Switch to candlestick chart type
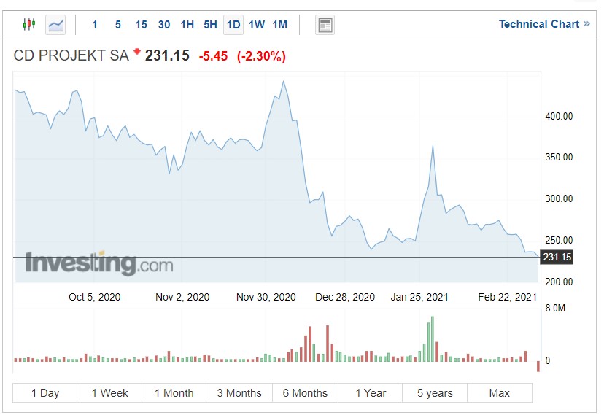 tap(29, 25)
